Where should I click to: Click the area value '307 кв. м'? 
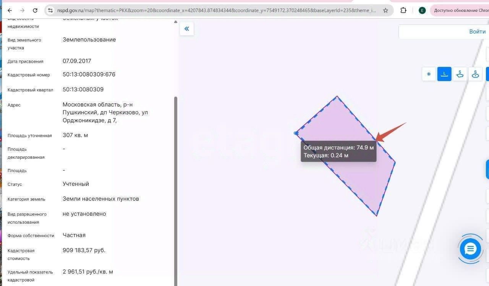pyautogui.click(x=75, y=135)
